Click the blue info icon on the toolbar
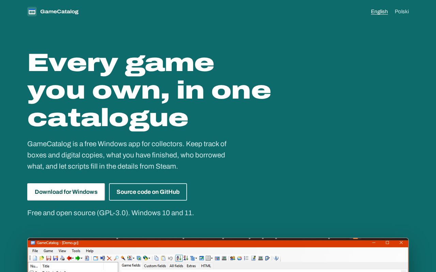436x272 pixels. [x=276, y=258]
